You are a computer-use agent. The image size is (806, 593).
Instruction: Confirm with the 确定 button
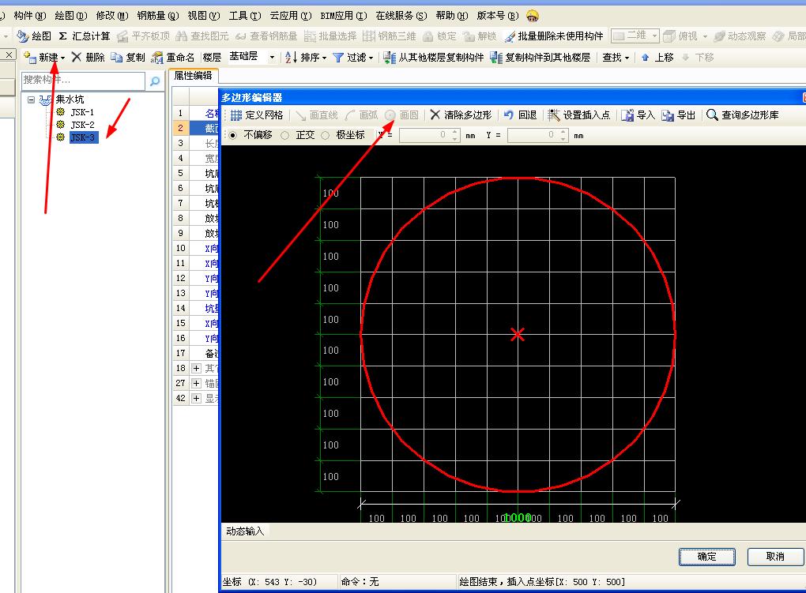706,557
